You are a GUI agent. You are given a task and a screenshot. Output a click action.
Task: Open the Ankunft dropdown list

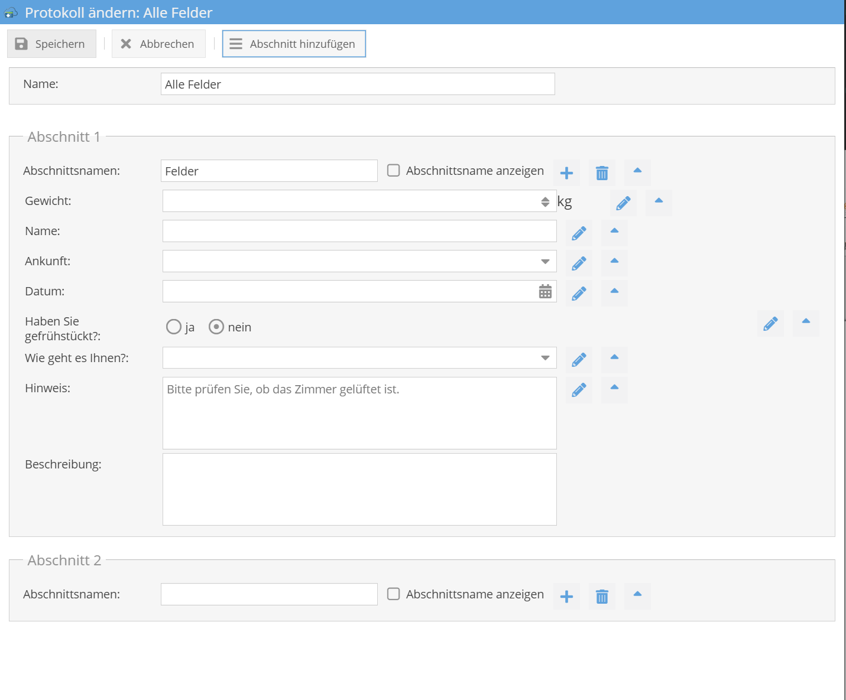tap(545, 262)
